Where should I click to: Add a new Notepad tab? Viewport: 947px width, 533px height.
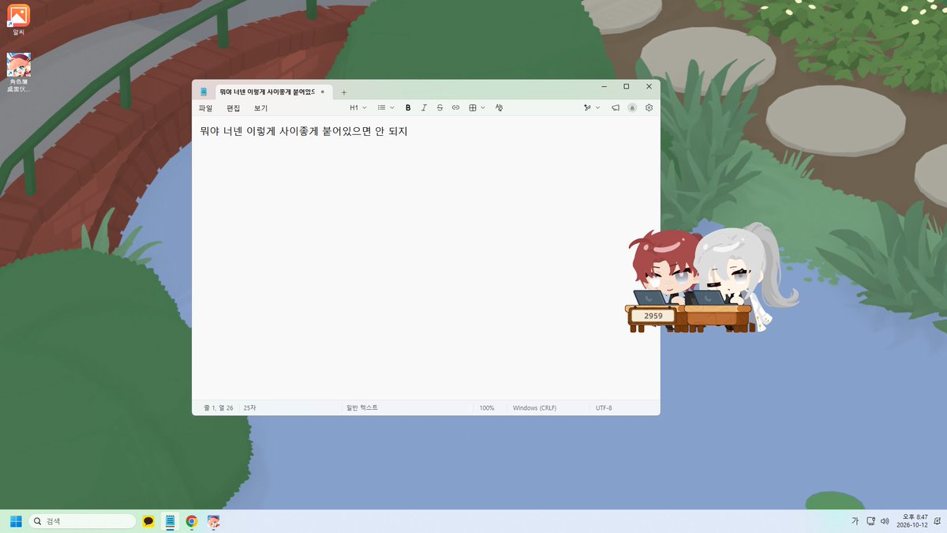(x=344, y=92)
